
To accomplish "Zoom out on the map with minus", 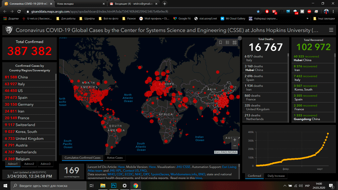I will tap(235, 146).
